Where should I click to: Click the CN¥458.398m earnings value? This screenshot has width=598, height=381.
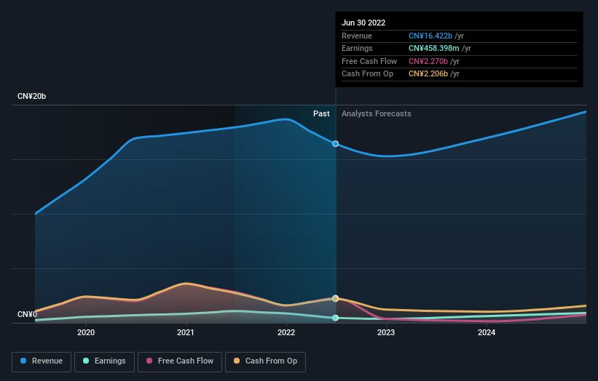(x=433, y=48)
